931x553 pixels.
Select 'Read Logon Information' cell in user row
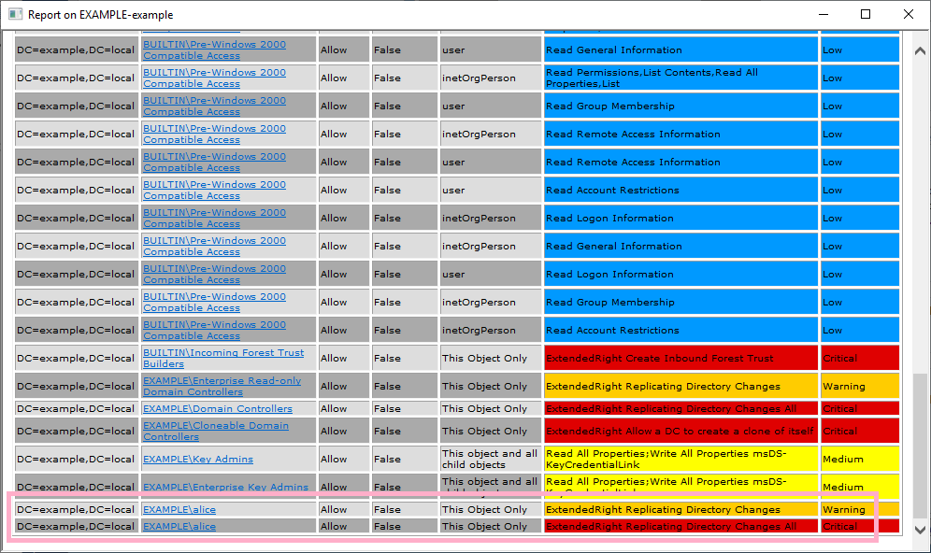[681, 274]
